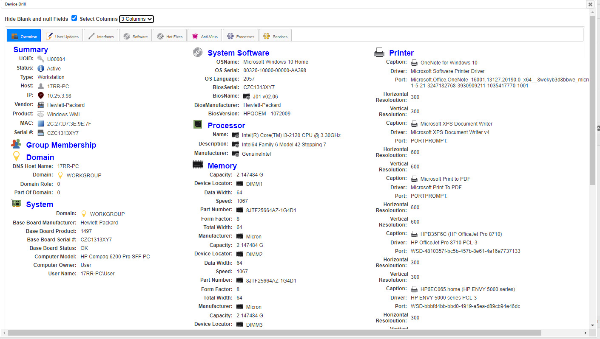This screenshot has width=600, height=339.
Task: Click printer icon beside HPD35F6C OfficeJet Pro 8710
Action: click(x=414, y=234)
